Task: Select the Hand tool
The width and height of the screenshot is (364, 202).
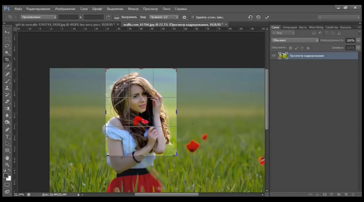Action: [x=7, y=158]
